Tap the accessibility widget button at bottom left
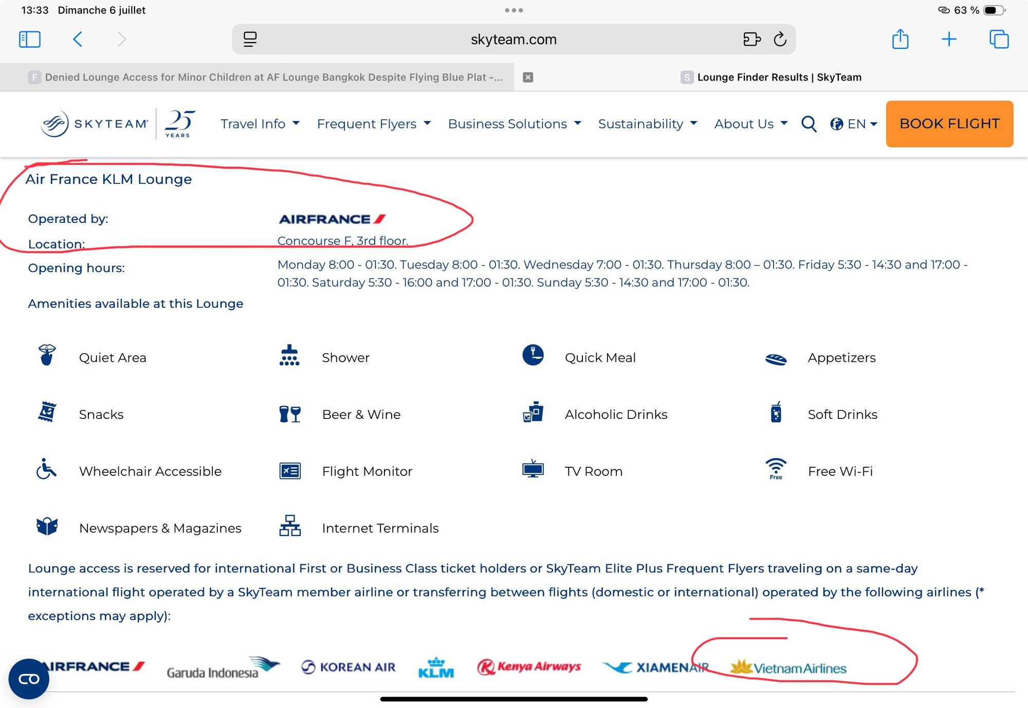Image resolution: width=1028 pixels, height=708 pixels. pos(29,679)
